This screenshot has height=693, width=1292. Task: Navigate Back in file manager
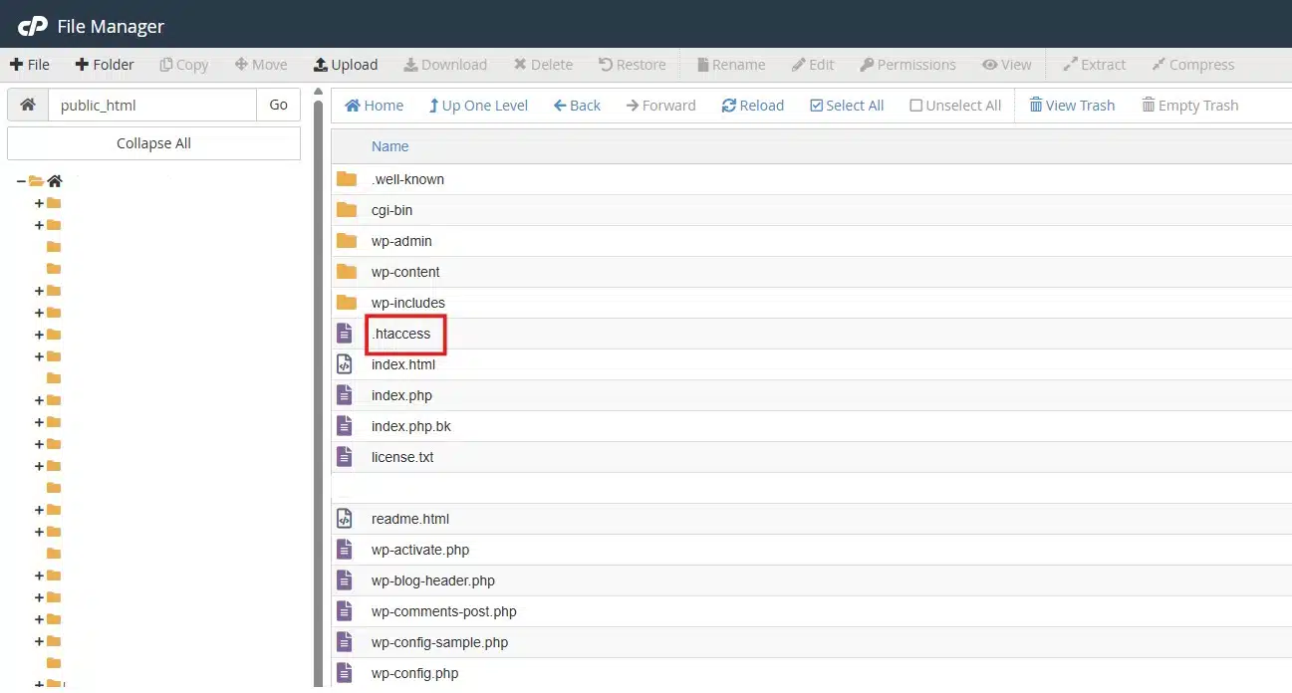(577, 106)
